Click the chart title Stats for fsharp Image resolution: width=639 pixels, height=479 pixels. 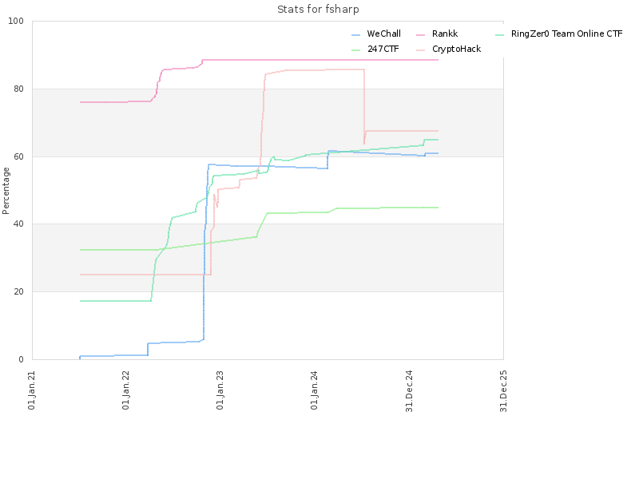tap(318, 10)
